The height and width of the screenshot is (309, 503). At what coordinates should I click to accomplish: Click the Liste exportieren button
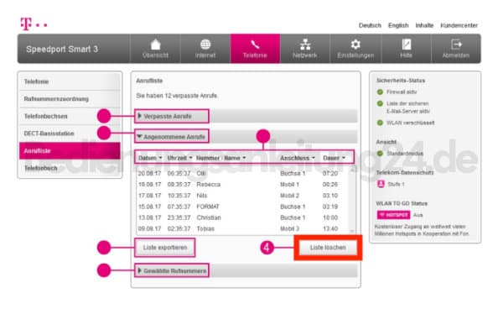(165, 248)
